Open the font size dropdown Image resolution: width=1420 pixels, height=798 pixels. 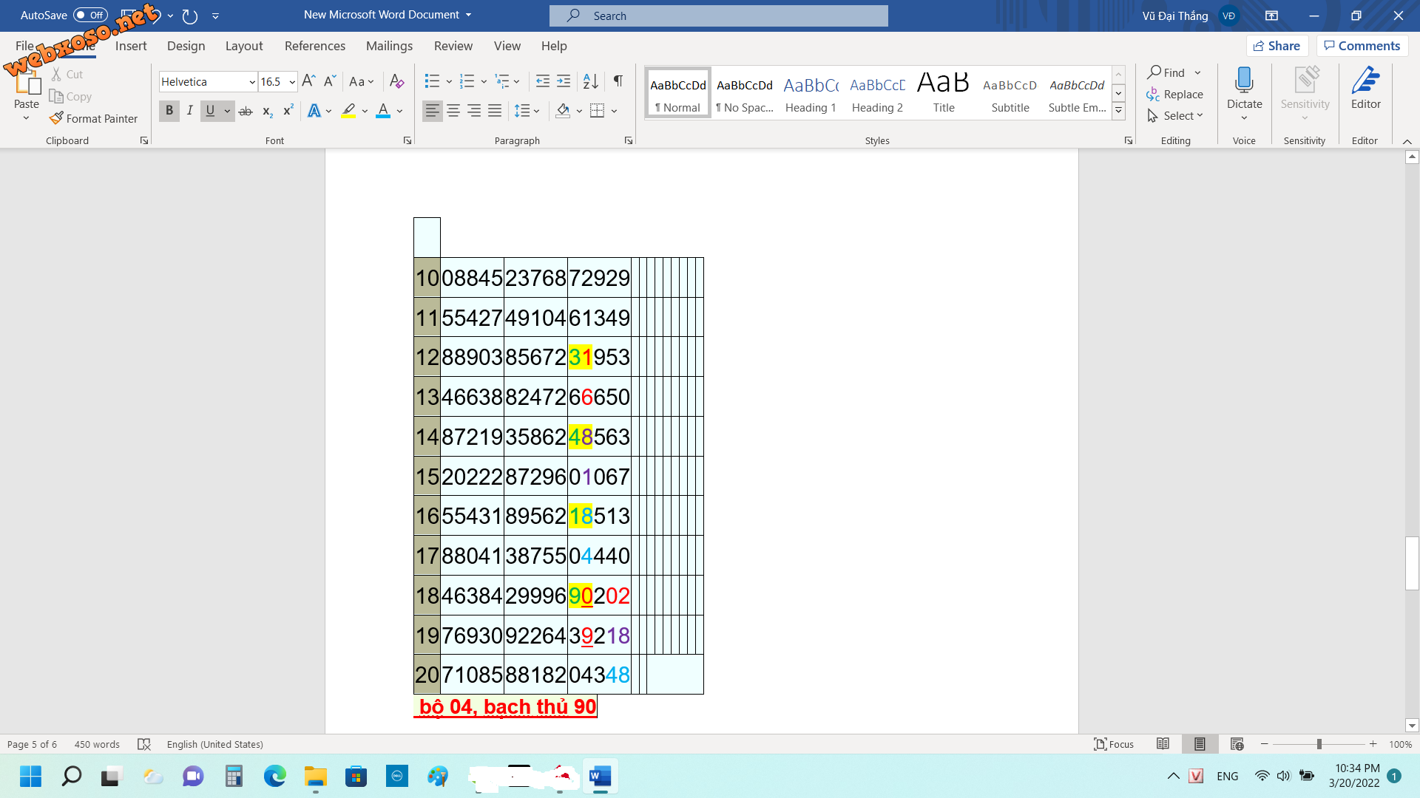tap(292, 82)
